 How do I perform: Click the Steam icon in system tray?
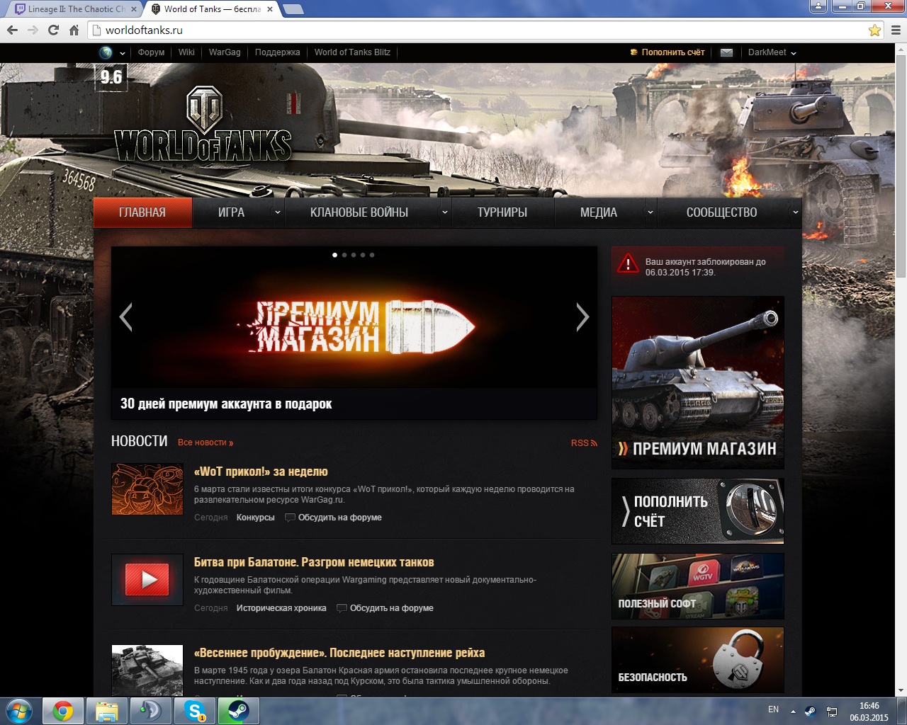[x=811, y=711]
